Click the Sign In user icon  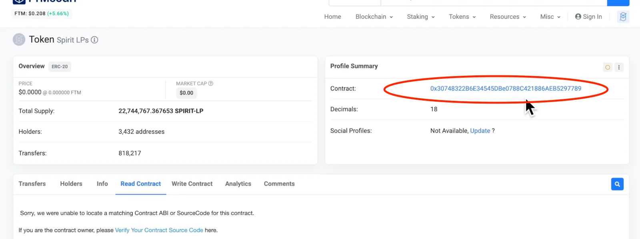(578, 17)
